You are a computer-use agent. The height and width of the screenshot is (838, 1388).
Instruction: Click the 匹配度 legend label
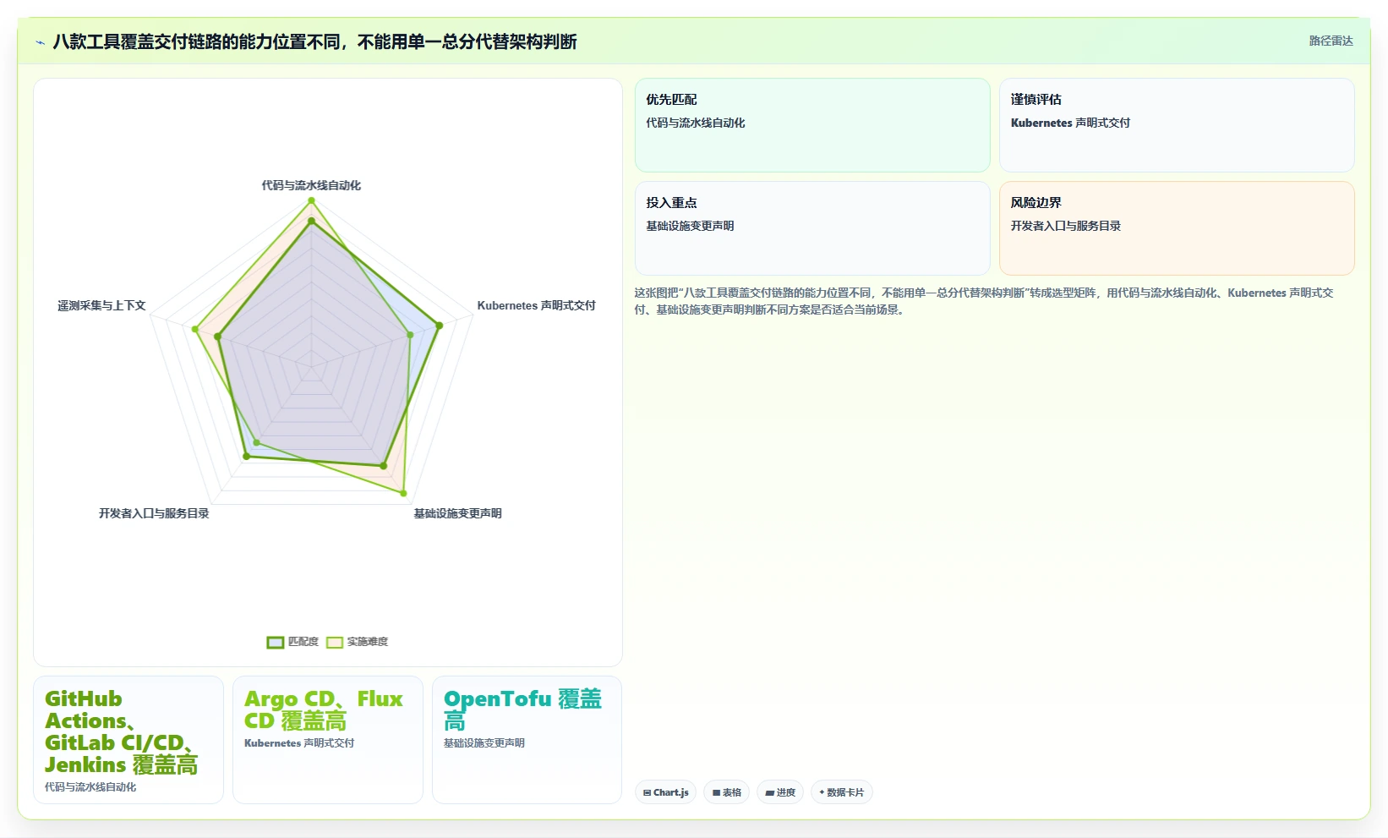[x=303, y=642]
